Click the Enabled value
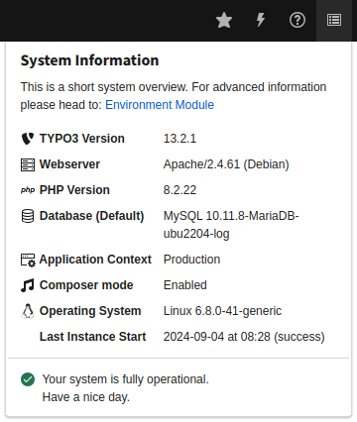357x422 pixels. [x=185, y=285]
